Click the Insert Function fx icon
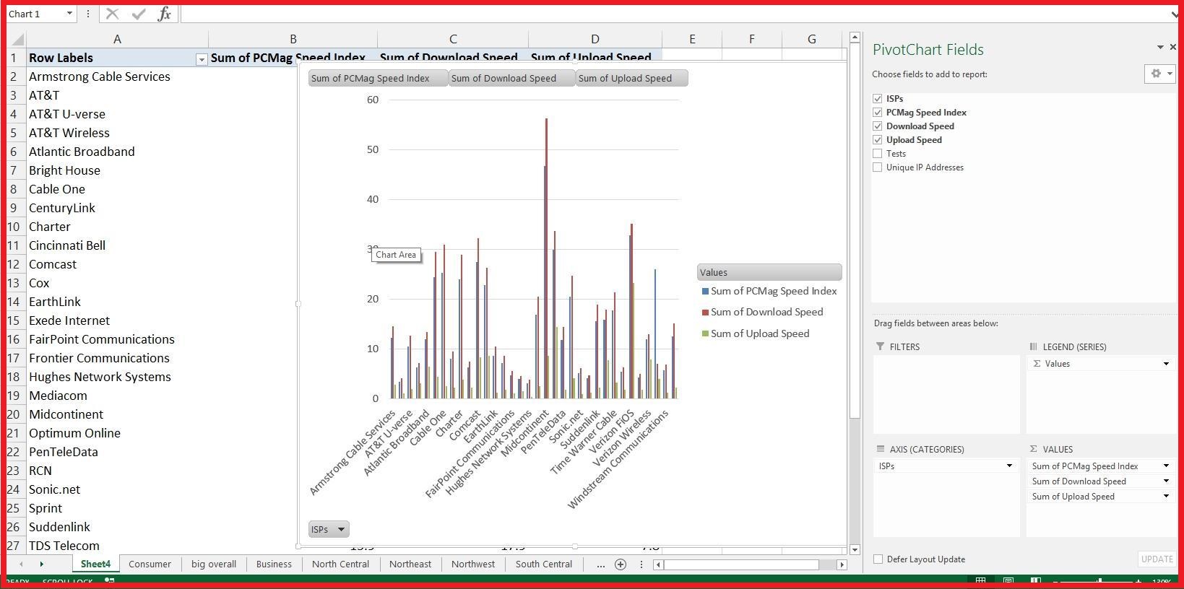This screenshot has width=1184, height=589. 164,14
